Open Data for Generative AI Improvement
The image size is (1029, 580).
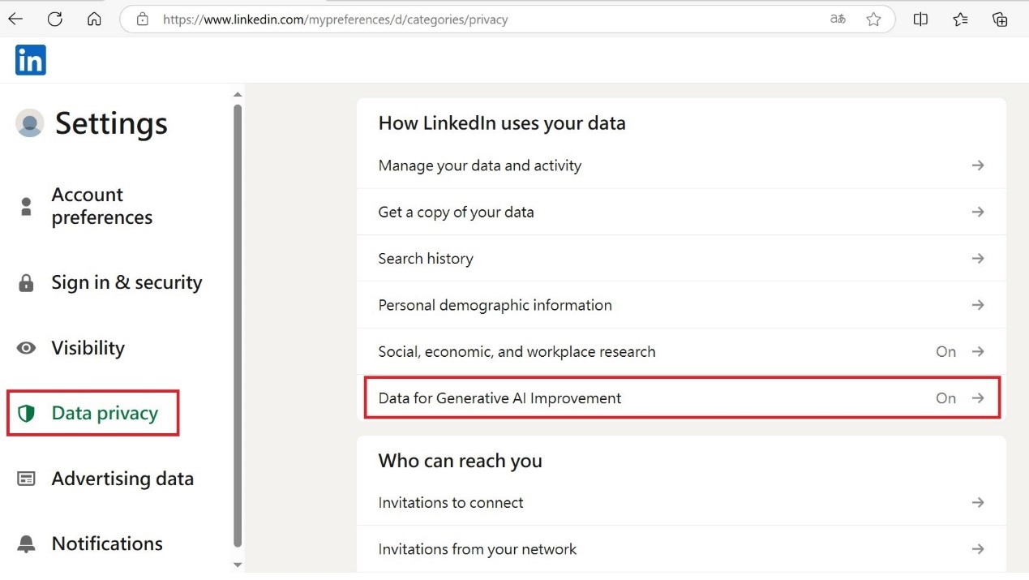pyautogui.click(x=681, y=397)
